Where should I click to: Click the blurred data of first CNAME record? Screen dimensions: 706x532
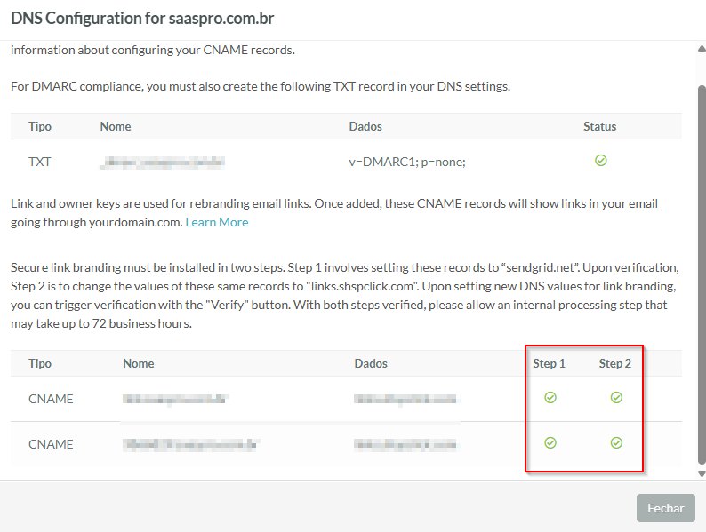click(x=405, y=399)
